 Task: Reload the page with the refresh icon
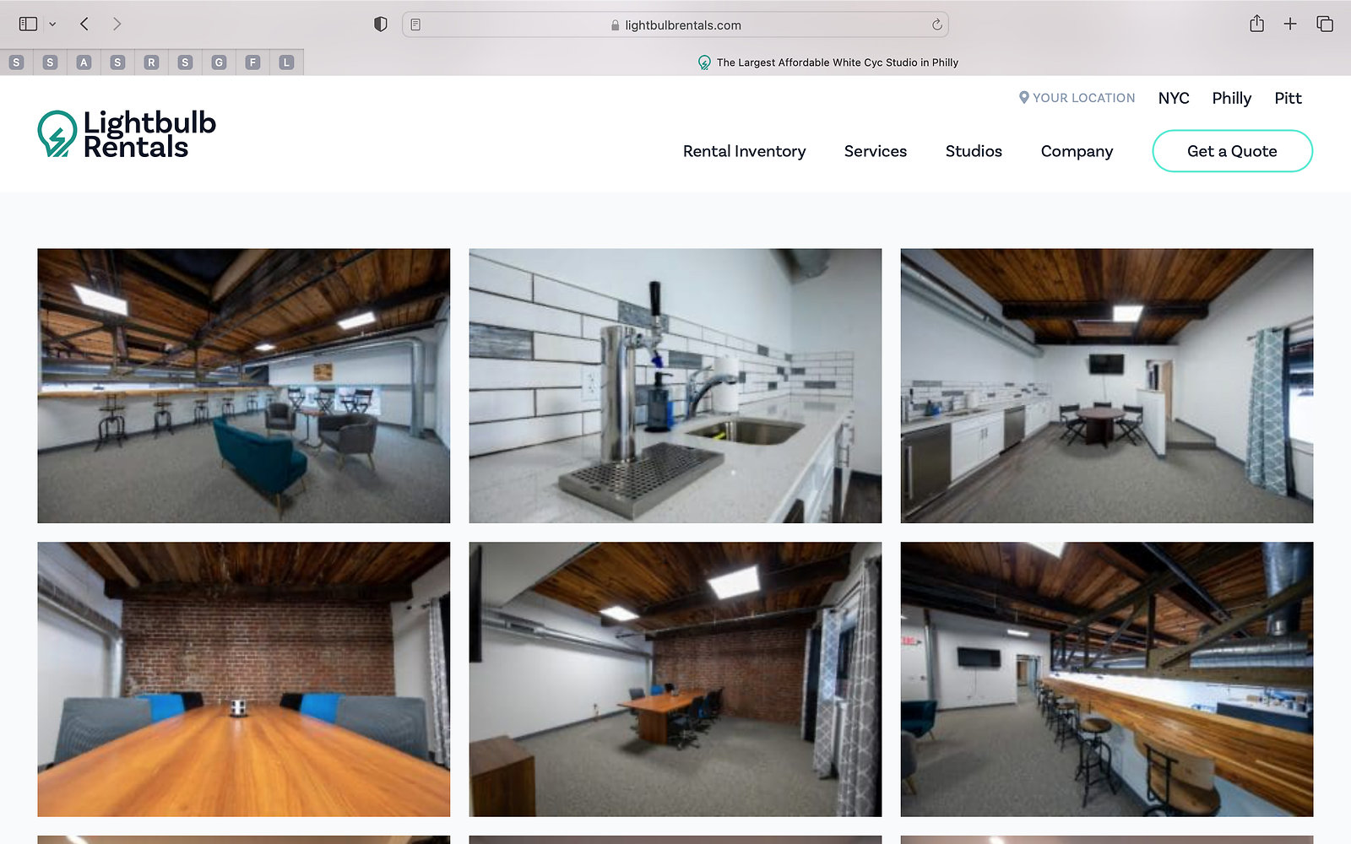pyautogui.click(x=936, y=24)
